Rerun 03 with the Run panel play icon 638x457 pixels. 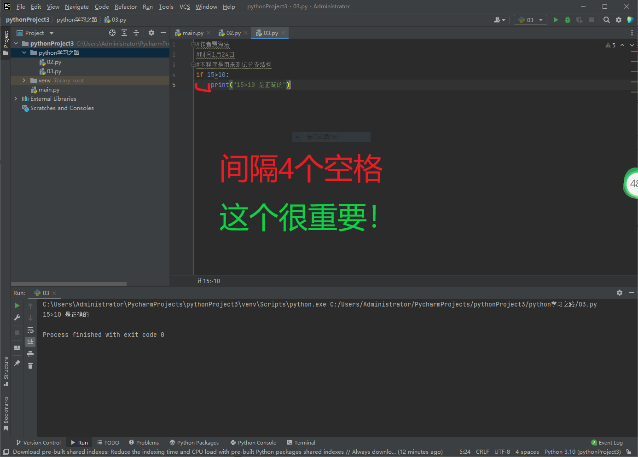coord(17,306)
